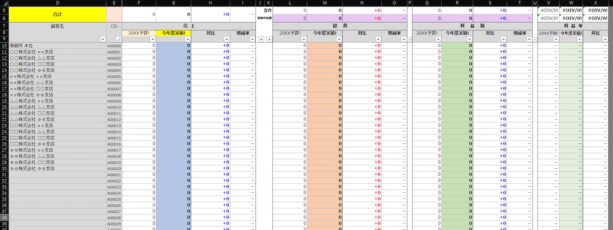Viewport: 613px width, 230px height.
Task: Select column D header
Action: coord(58,3)
